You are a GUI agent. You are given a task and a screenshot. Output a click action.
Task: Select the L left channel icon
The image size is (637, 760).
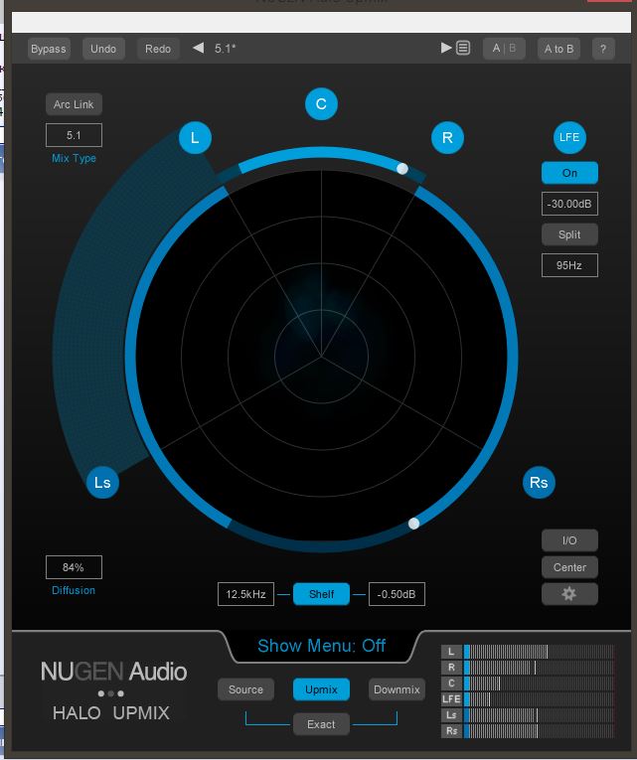(195, 138)
